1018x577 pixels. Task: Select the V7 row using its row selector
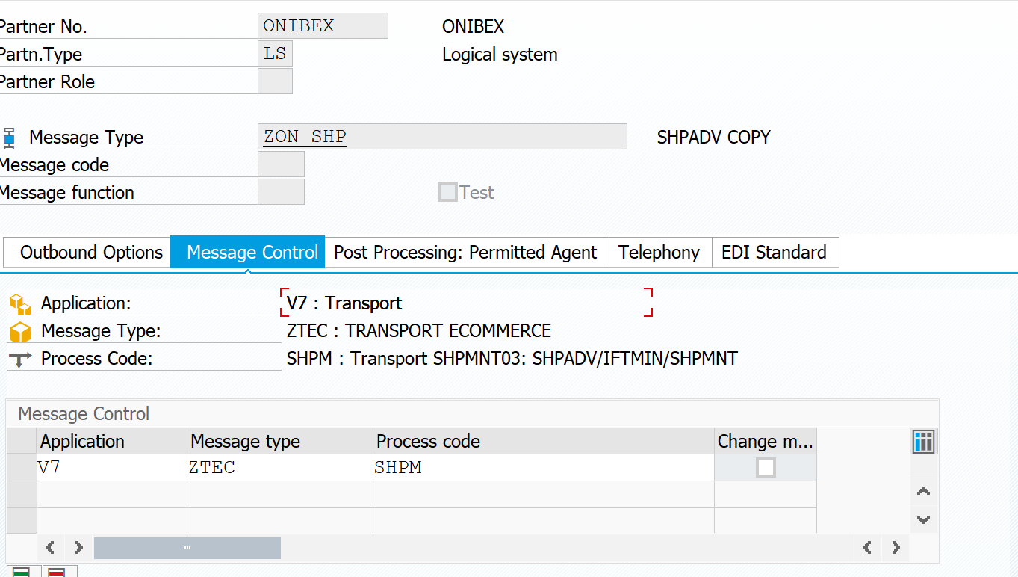(22, 468)
